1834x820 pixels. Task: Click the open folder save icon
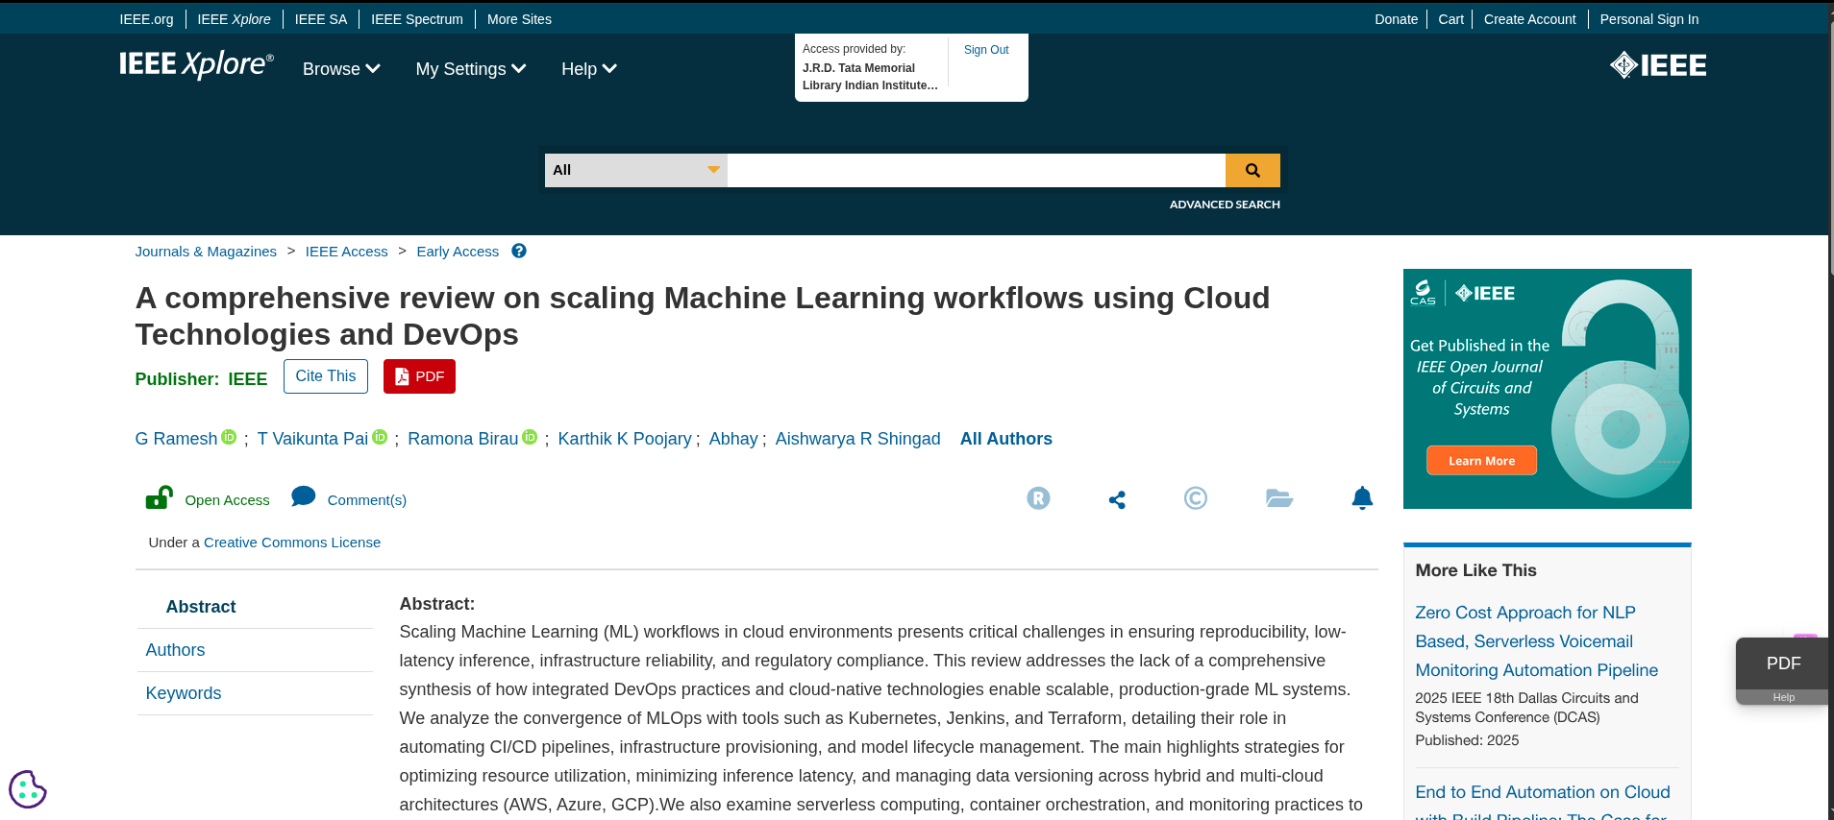[x=1279, y=497]
